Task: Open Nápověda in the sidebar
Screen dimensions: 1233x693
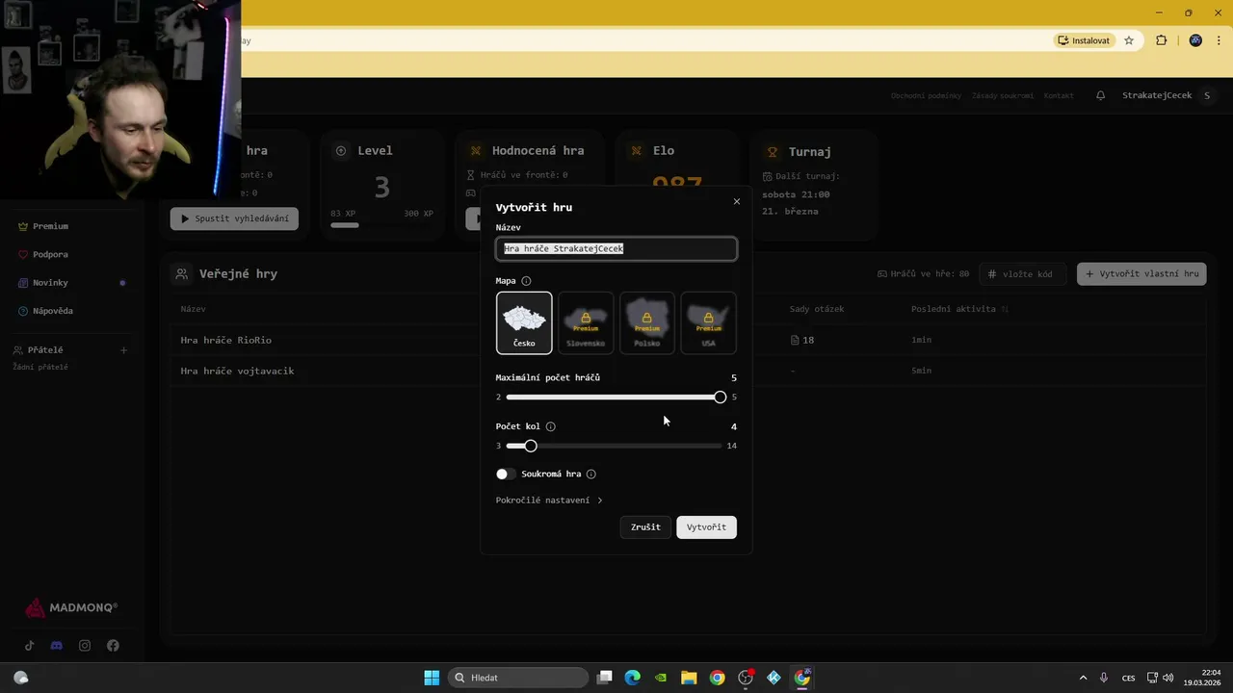Action: (x=53, y=311)
